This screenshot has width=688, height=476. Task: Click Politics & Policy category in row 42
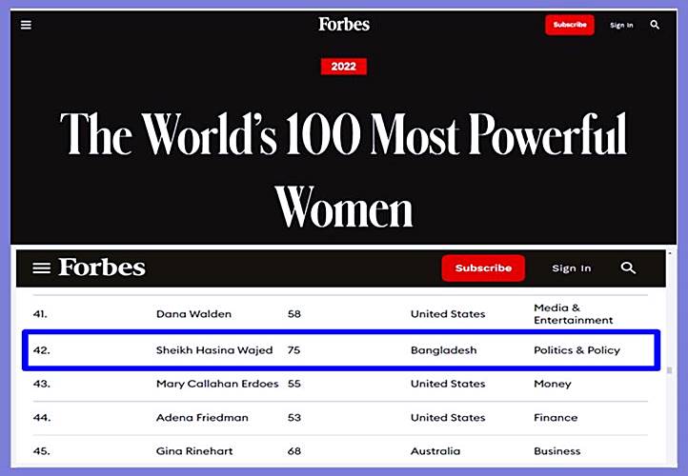click(x=577, y=350)
